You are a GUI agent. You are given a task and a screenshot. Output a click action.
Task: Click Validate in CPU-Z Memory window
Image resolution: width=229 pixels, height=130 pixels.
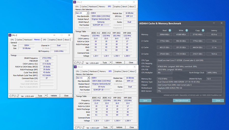coord(54,96)
